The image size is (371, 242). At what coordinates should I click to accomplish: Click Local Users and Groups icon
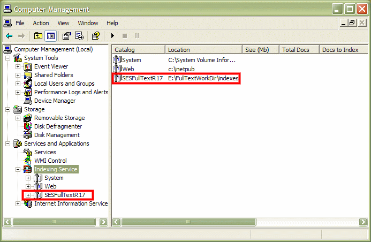point(28,84)
